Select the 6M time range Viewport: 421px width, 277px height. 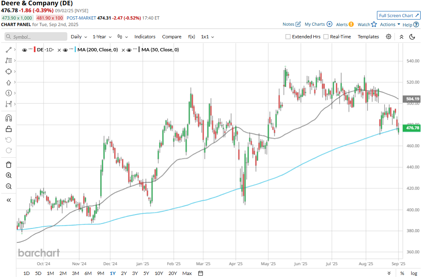88,273
